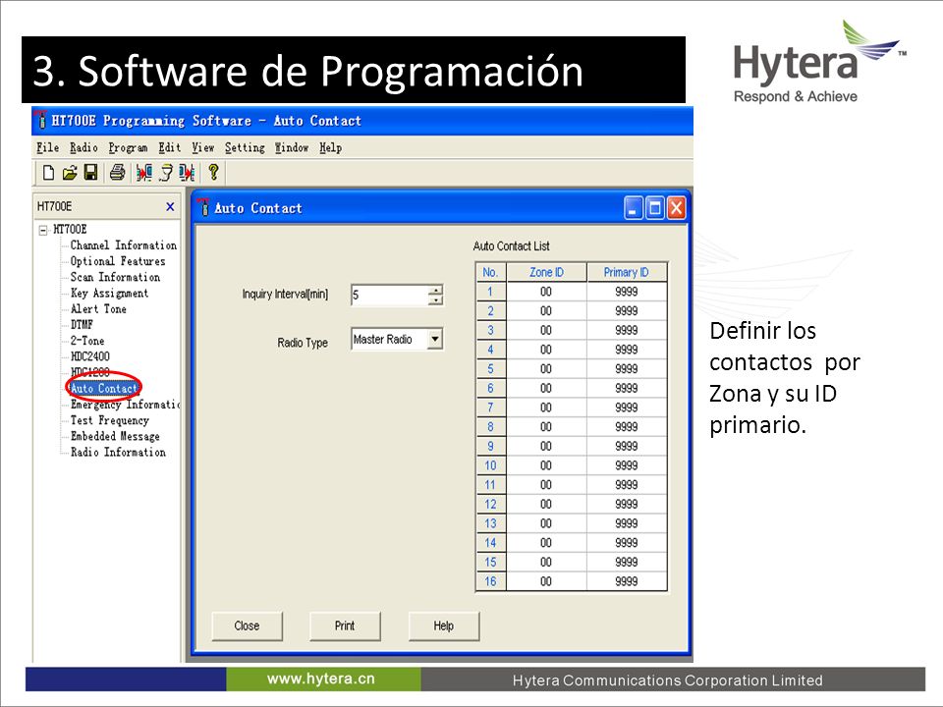Image resolution: width=943 pixels, height=707 pixels.
Task: Select Auto Contact in the tree
Action: tap(104, 389)
